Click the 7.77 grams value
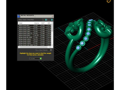Screen dimensions: 120x90 click(x=36, y=29)
